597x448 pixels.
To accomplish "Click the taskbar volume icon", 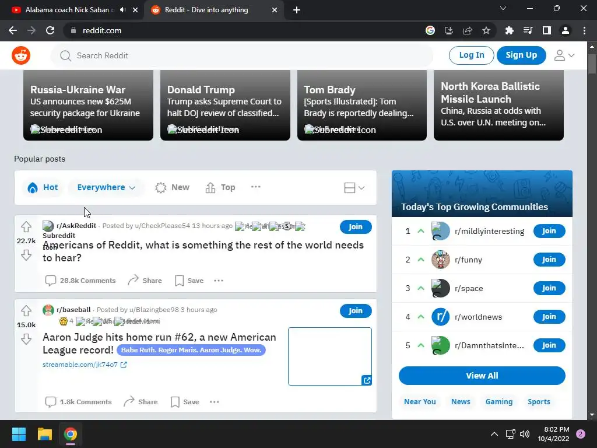I will [x=525, y=434].
